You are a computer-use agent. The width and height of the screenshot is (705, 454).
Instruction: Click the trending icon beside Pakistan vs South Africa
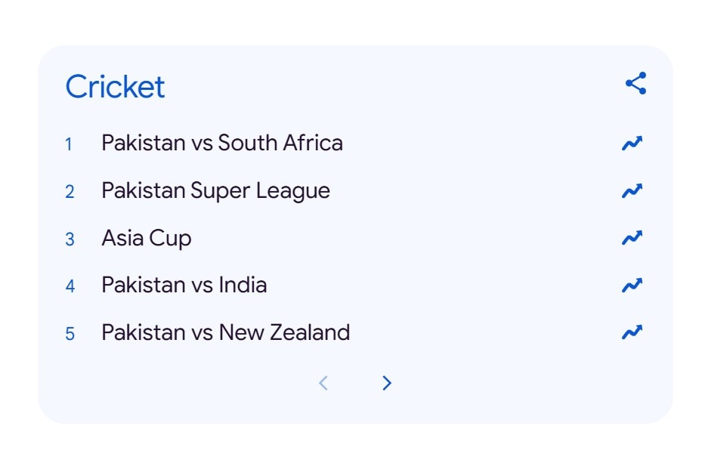pyautogui.click(x=632, y=143)
